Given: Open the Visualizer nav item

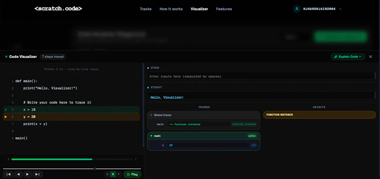Looking at the screenshot, I should click(x=199, y=9).
